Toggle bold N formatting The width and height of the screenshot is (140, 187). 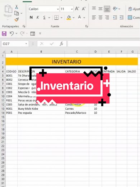[x=31, y=18]
